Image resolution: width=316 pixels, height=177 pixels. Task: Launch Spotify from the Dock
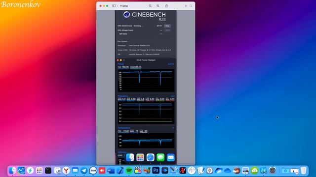129,171
